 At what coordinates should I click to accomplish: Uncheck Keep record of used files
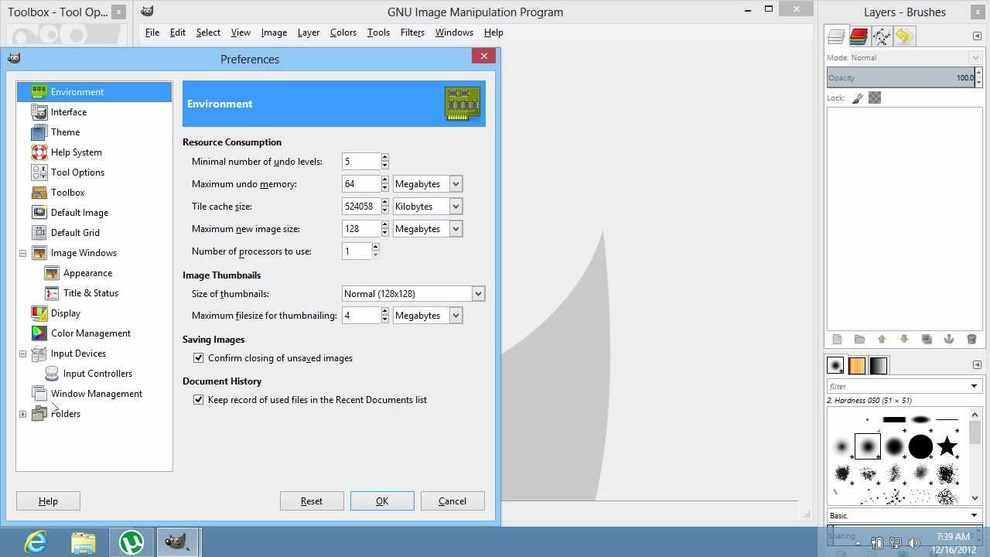199,400
